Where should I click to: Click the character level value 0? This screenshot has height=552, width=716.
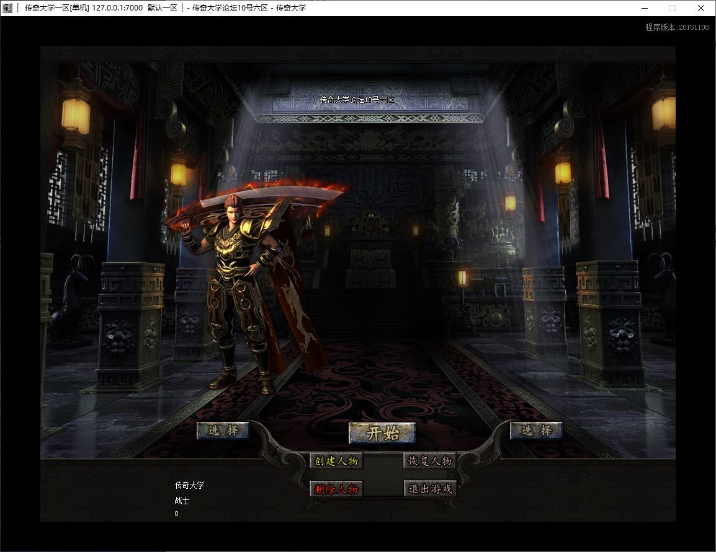click(176, 514)
